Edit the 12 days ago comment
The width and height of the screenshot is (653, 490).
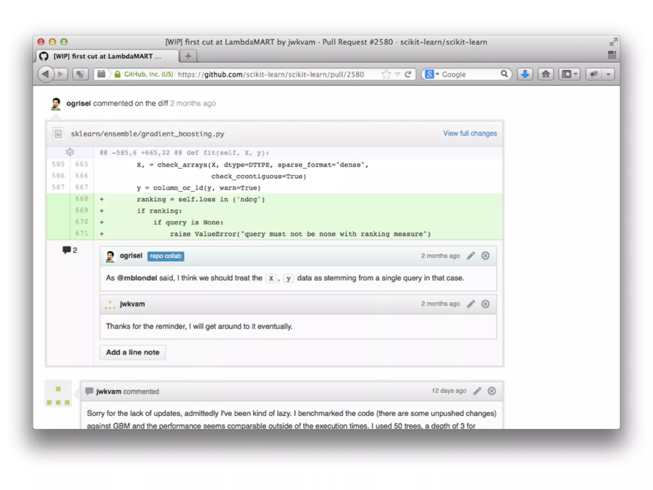pyautogui.click(x=477, y=391)
